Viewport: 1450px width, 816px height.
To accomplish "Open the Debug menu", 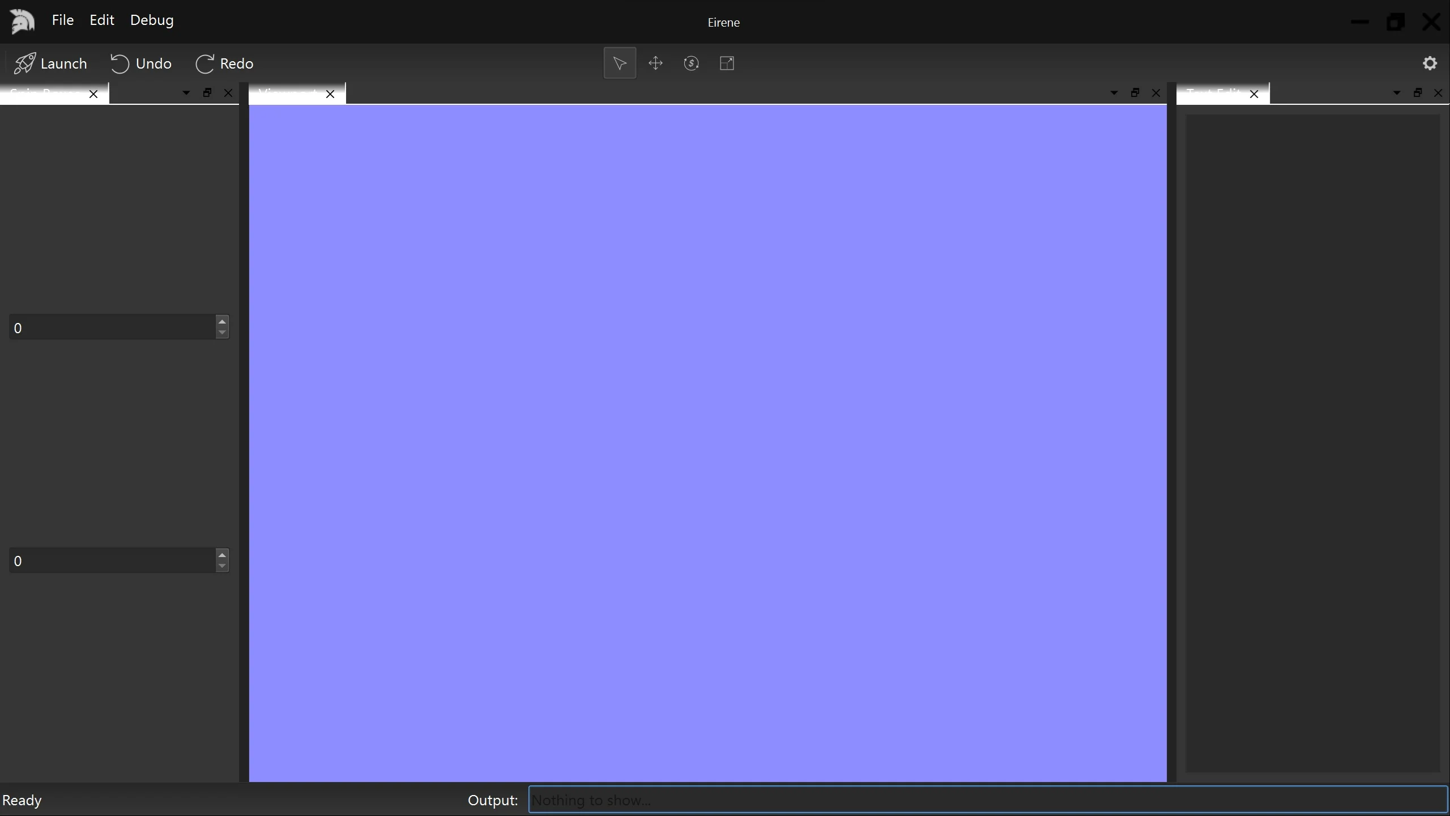I will pyautogui.click(x=152, y=20).
